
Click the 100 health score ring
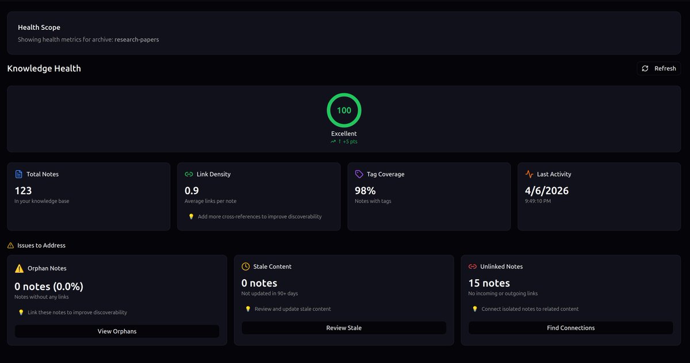344,110
